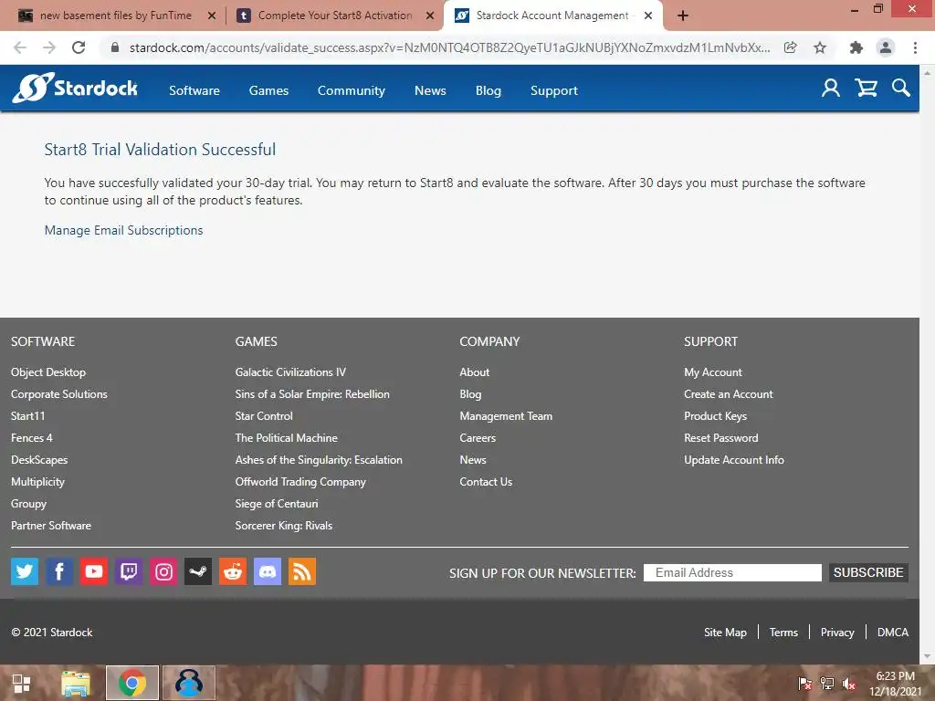The image size is (935, 701).
Task: Open the Chrome extensions puzzle icon
Action: 856,47
